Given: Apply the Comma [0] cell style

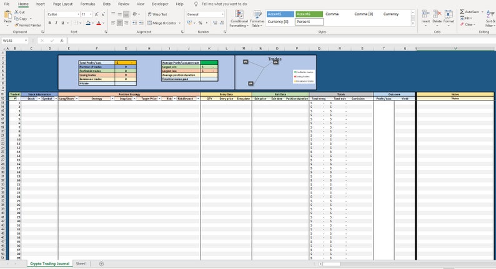Looking at the screenshot, I should pyautogui.click(x=364, y=14).
